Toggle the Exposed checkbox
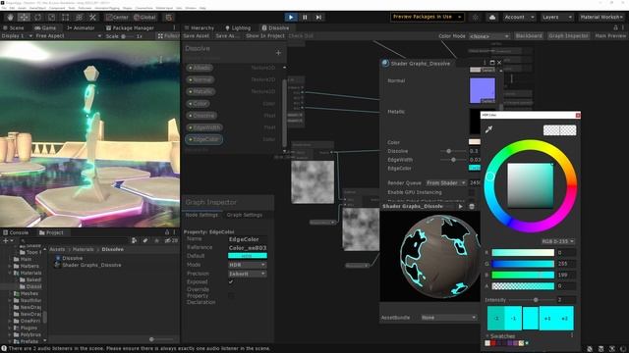Viewport: 629px width, 353px height. coord(231,282)
